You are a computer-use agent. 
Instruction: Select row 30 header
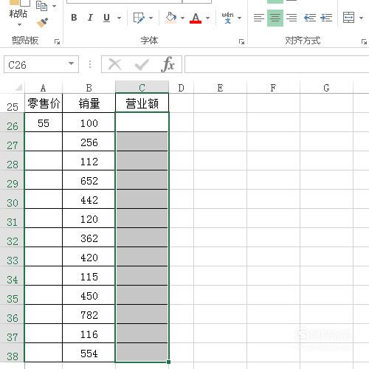click(x=13, y=199)
